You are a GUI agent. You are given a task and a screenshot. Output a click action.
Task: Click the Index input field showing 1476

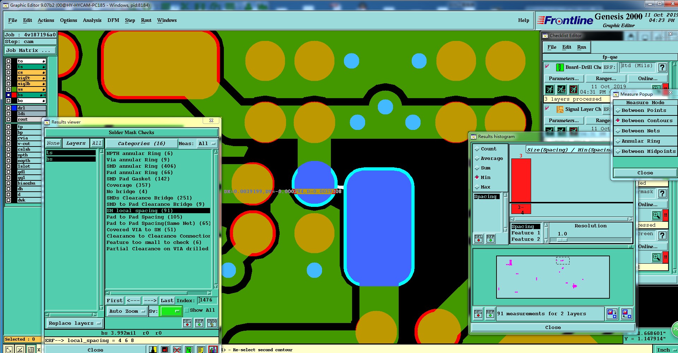click(x=207, y=300)
